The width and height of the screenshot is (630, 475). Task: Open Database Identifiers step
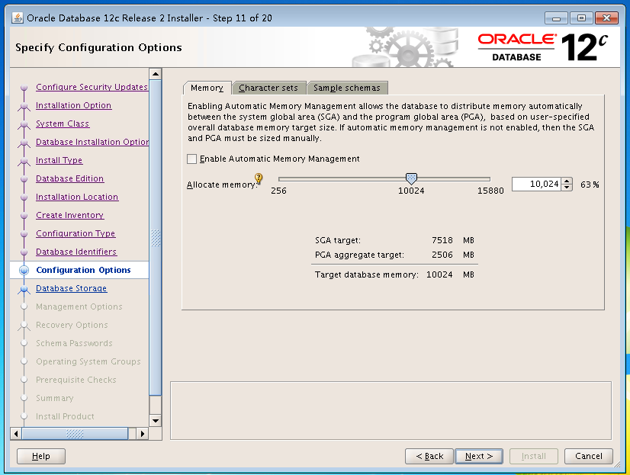tap(76, 252)
